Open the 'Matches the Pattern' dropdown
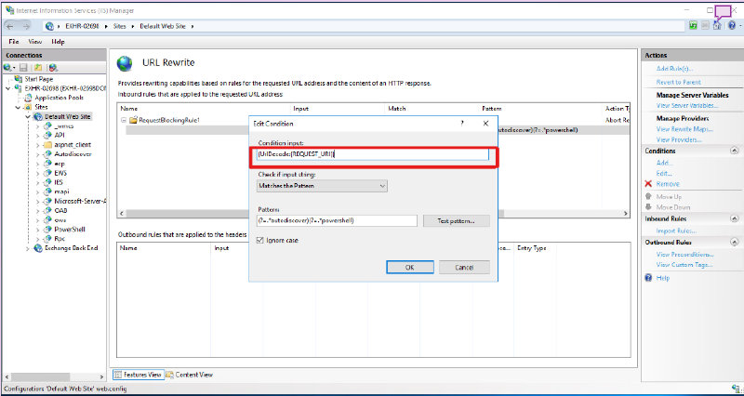 [x=322, y=186]
